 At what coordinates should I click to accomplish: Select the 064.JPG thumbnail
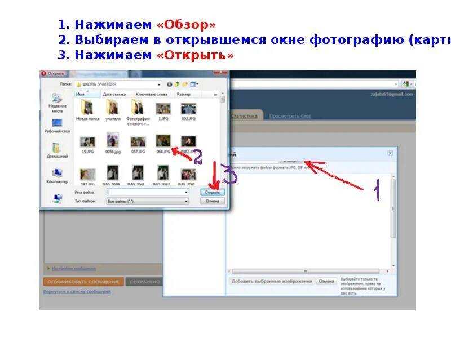pyautogui.click(x=163, y=144)
